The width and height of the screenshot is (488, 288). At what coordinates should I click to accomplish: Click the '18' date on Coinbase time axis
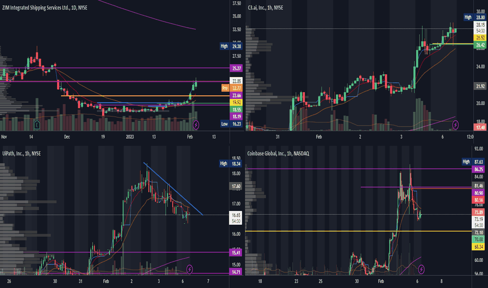(x=260, y=281)
